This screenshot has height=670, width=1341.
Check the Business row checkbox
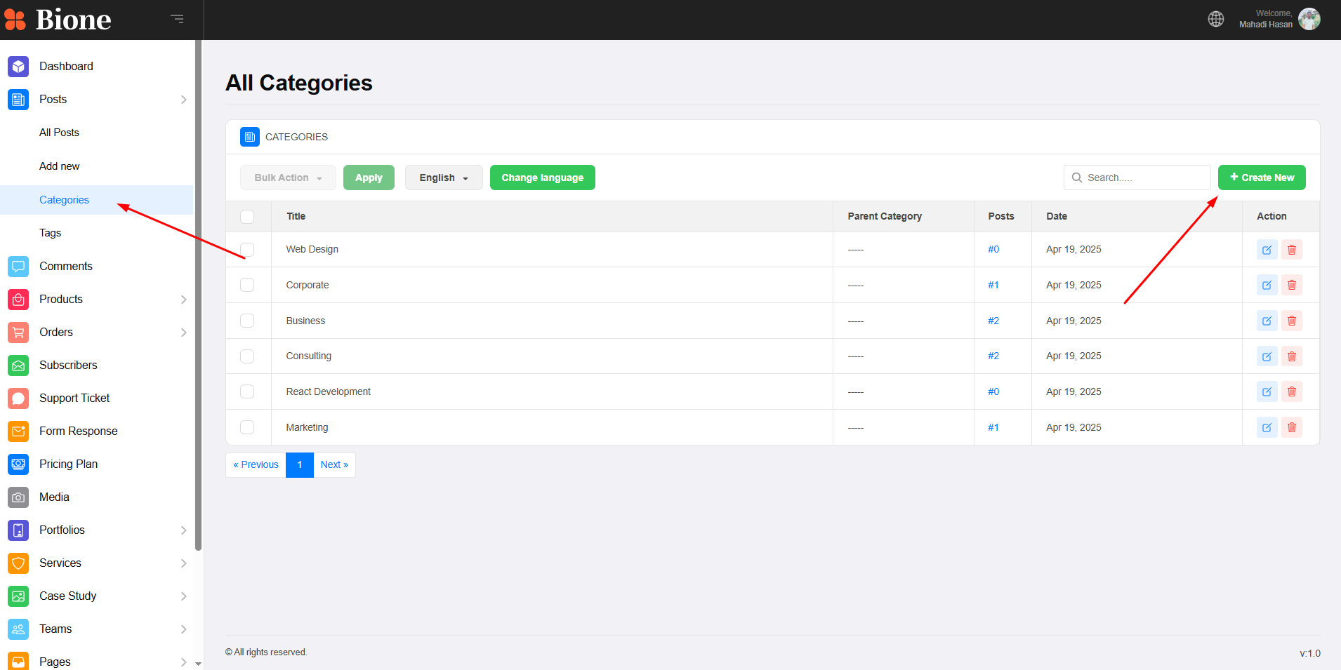pos(247,321)
